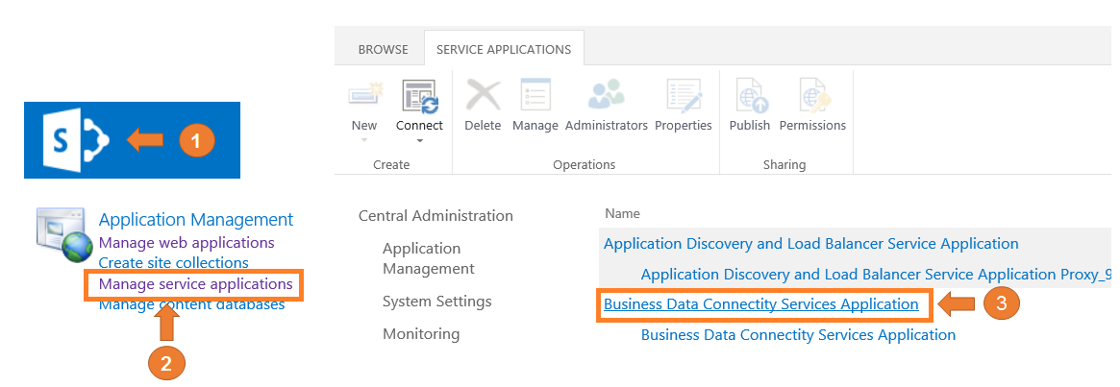Click the Manage ribbon icon
Image resolution: width=1120 pixels, height=387 pixels.
pos(535,96)
